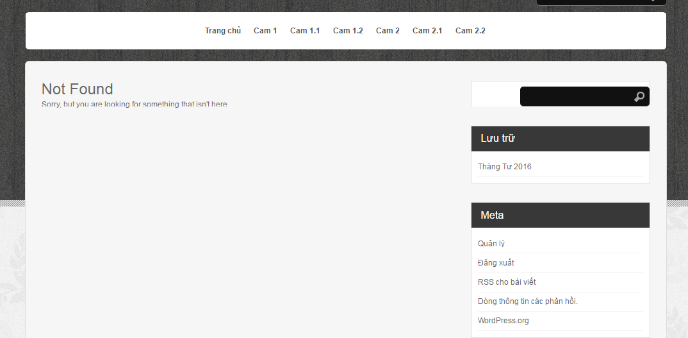Viewport: 688px width, 338px height.
Task: Select Cam 1.1 in the navigation bar
Action: point(305,31)
